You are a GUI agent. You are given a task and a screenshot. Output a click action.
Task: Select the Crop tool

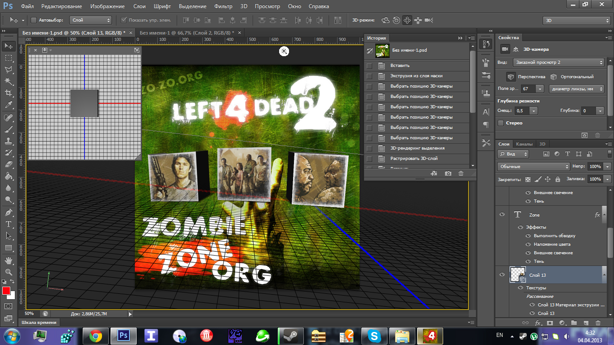pyautogui.click(x=8, y=93)
